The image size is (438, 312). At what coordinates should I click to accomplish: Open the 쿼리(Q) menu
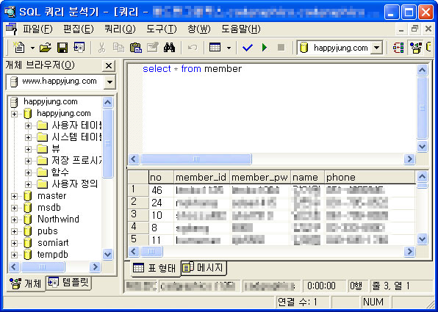[x=120, y=29]
